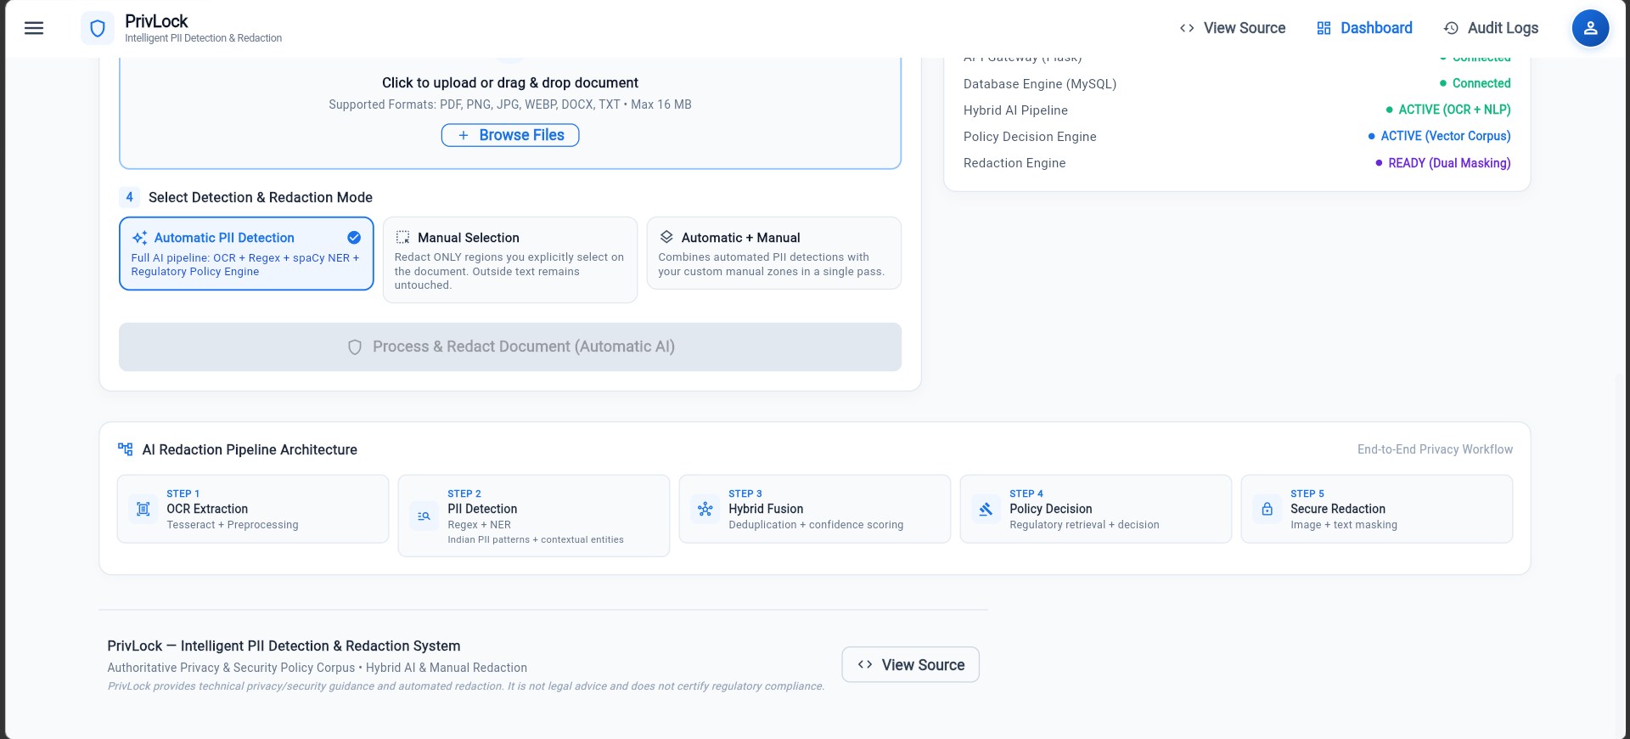This screenshot has width=1630, height=739.
Task: Click PII Detection step icon
Action: pyautogui.click(x=424, y=516)
